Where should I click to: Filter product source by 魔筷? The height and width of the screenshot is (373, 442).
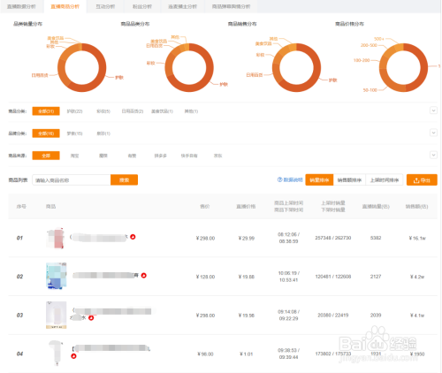(103, 156)
